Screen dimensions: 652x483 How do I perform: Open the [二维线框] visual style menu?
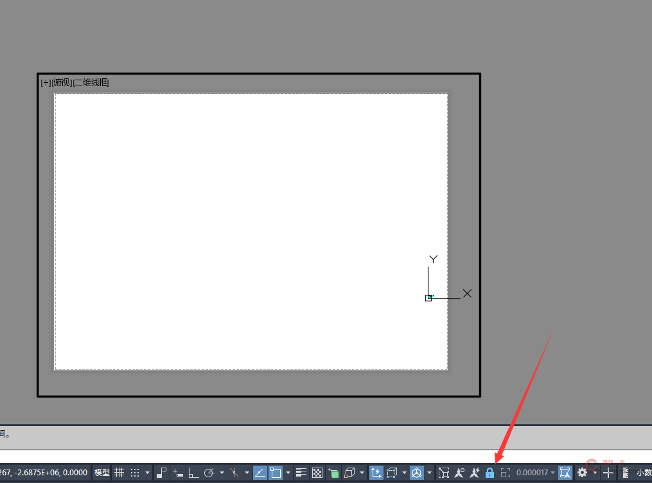(91, 82)
